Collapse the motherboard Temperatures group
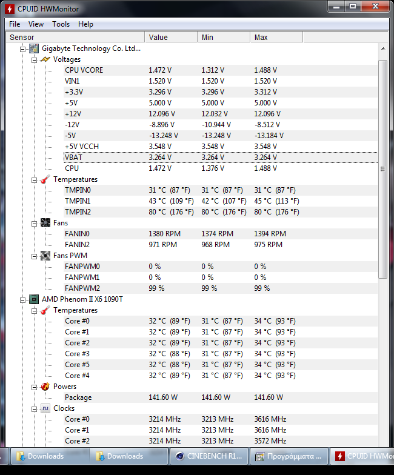The width and height of the screenshot is (394, 475). (x=34, y=180)
